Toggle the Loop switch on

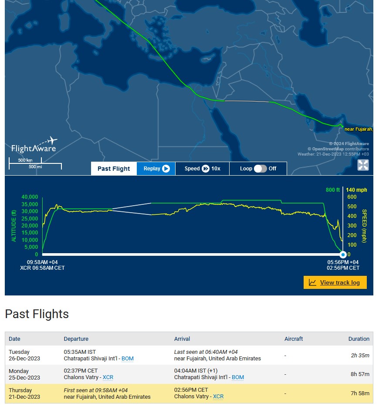[260, 169]
